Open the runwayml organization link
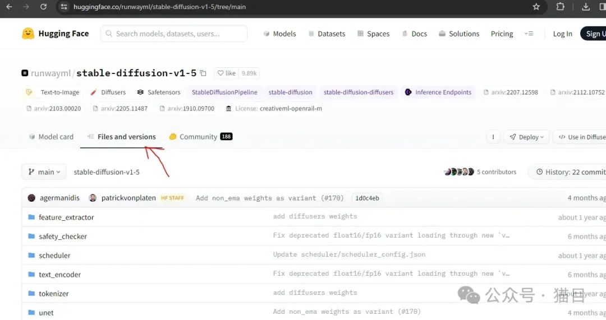606x320 pixels. 50,73
